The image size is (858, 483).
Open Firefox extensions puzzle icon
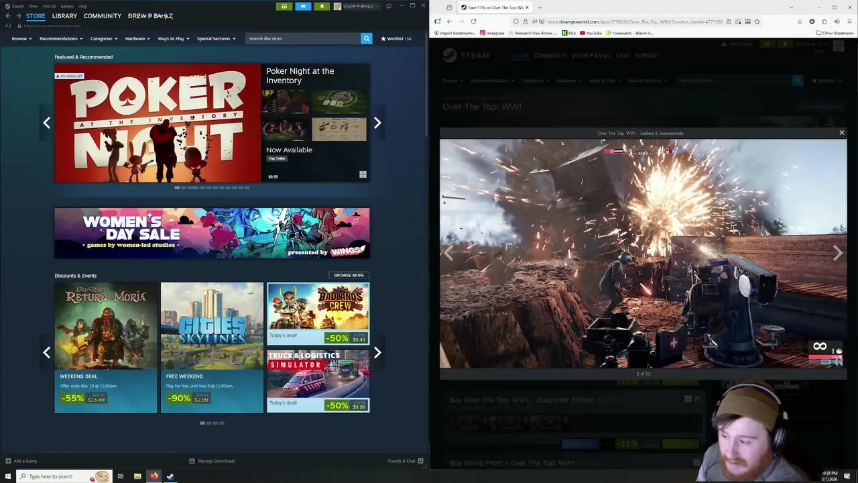(x=824, y=21)
